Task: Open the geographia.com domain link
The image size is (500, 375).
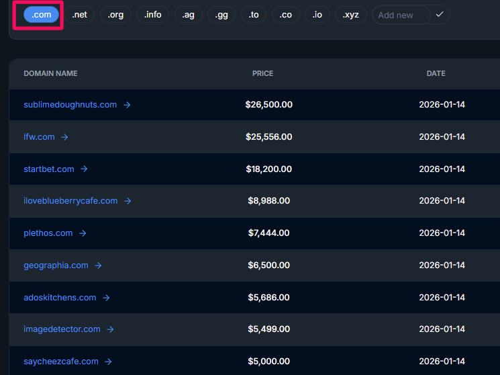Action: (56, 265)
